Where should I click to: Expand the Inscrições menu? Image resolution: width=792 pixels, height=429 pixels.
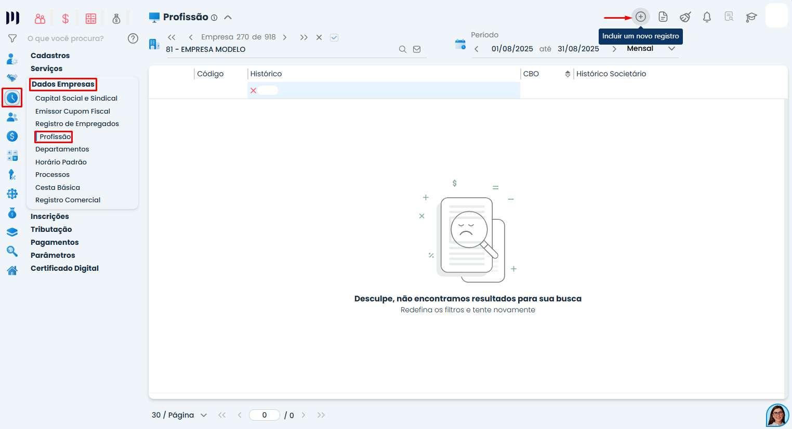click(49, 216)
